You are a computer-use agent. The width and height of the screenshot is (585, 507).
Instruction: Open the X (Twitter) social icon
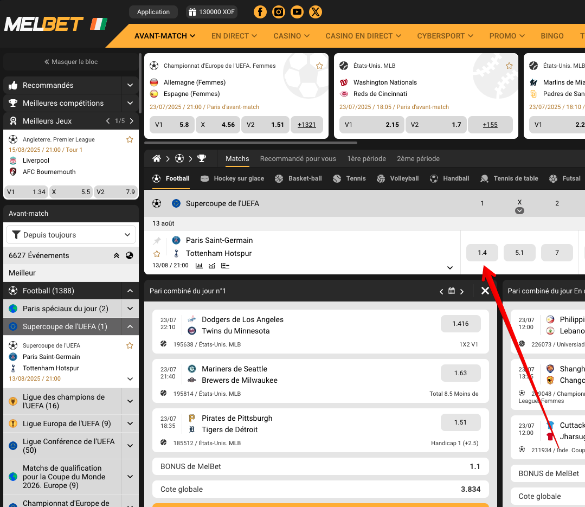(316, 12)
